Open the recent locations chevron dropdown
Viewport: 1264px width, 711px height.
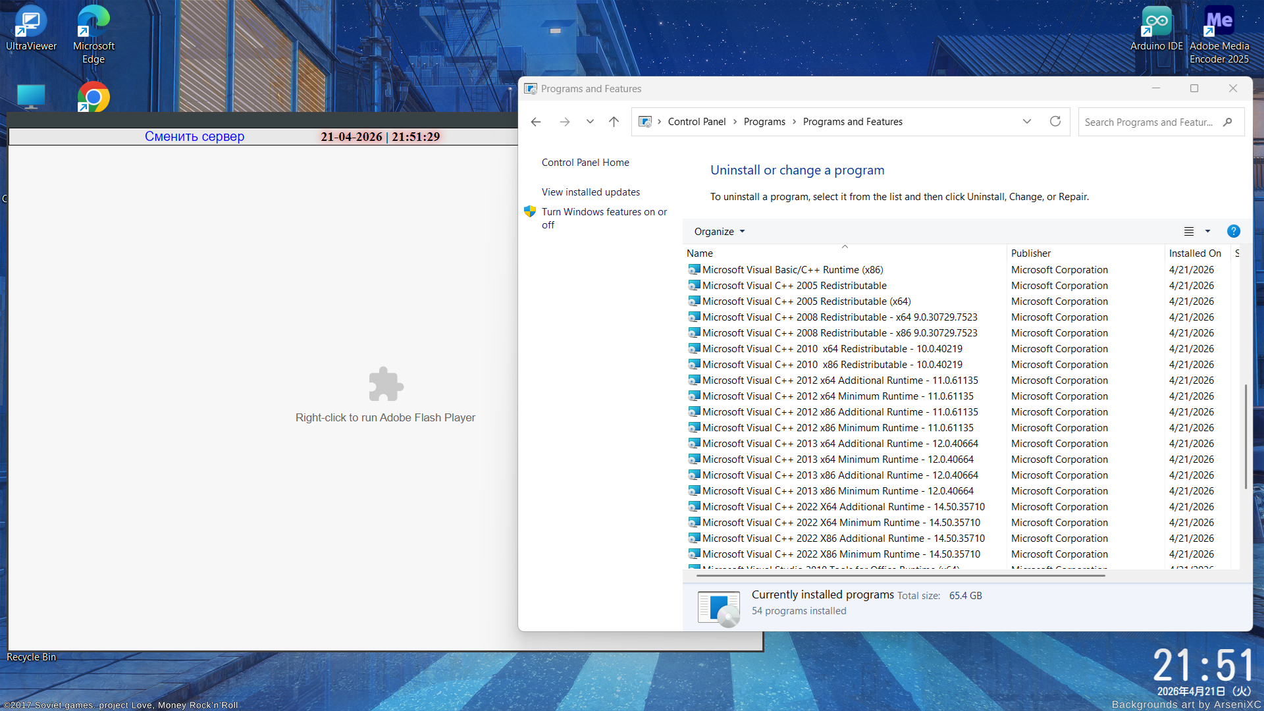(590, 122)
